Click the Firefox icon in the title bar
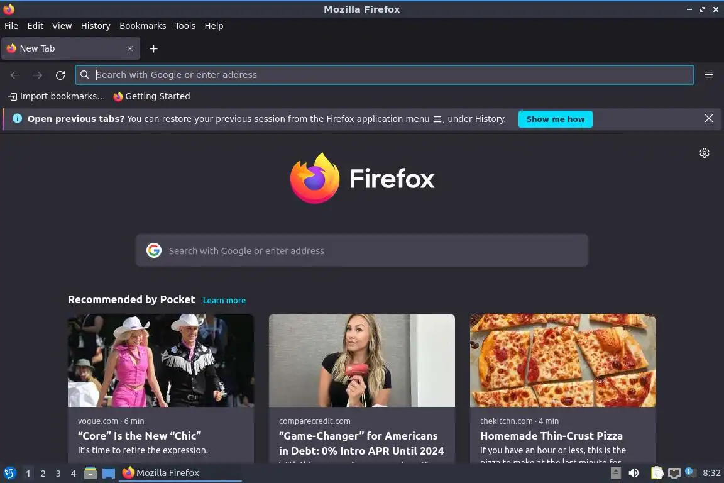Screen dimensions: 724x483 click(x=9, y=9)
